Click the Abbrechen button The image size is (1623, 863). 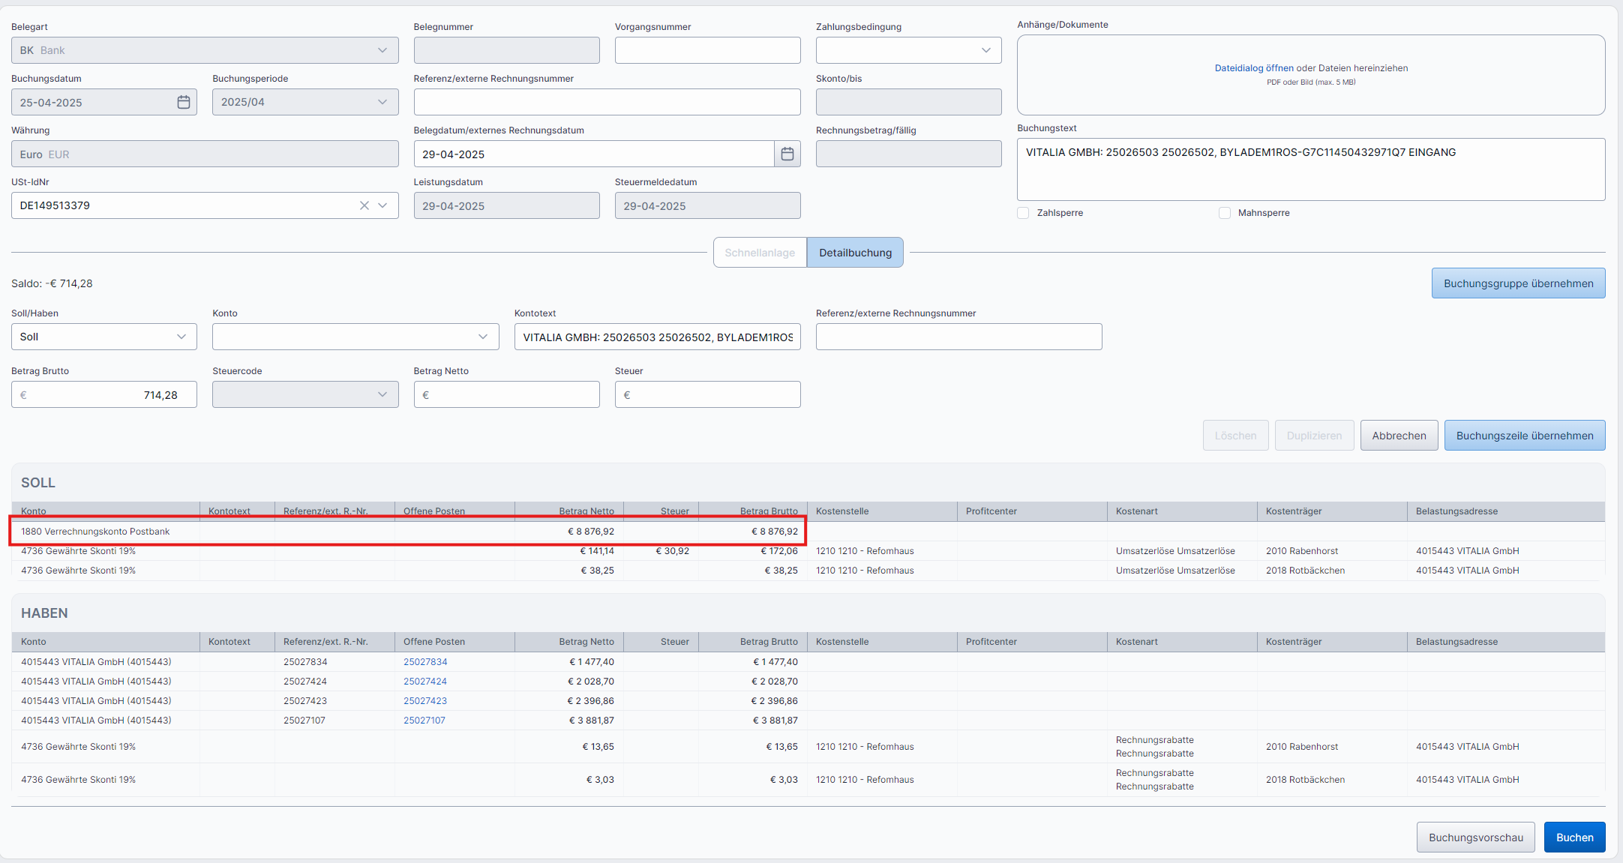[1399, 436]
